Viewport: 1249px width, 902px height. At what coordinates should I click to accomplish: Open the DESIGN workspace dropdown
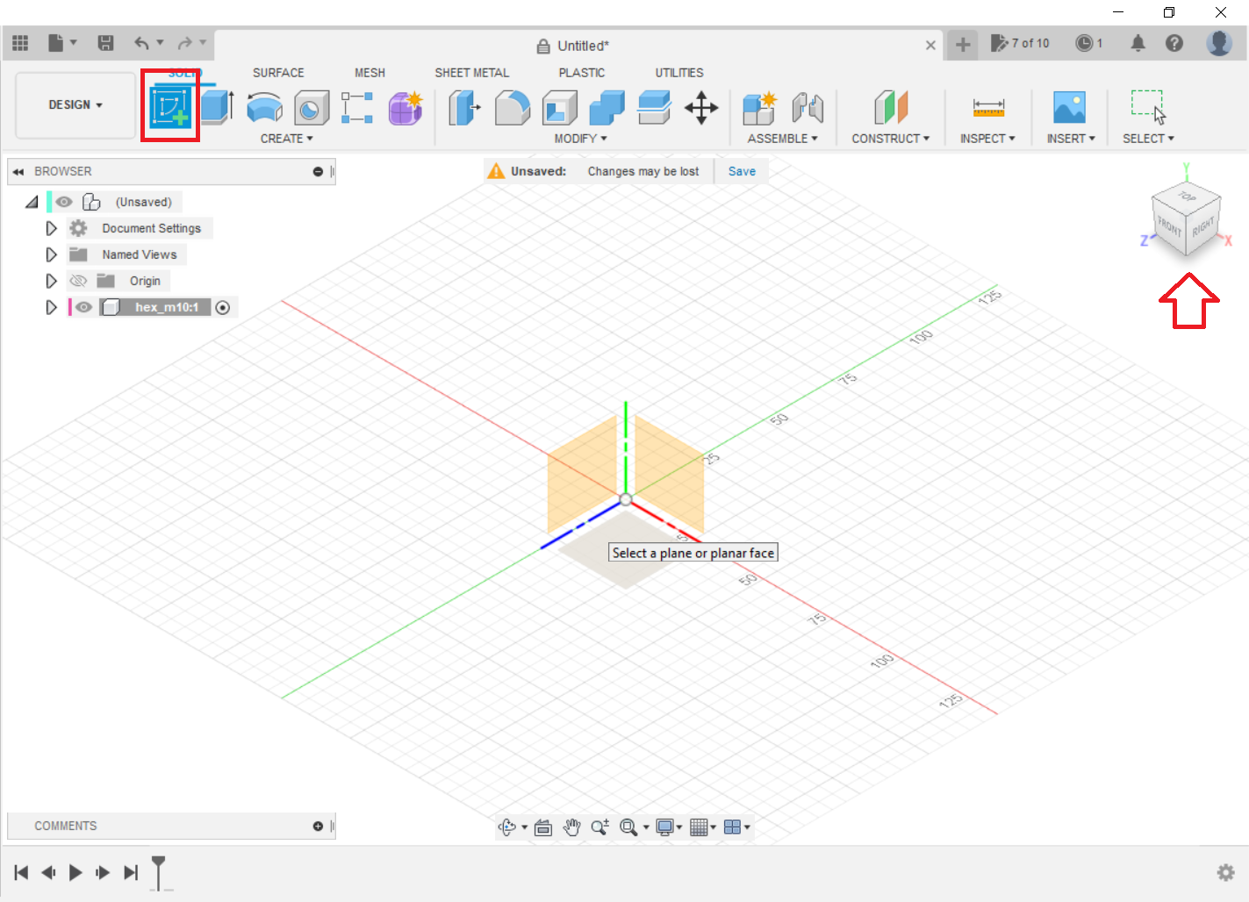75,104
